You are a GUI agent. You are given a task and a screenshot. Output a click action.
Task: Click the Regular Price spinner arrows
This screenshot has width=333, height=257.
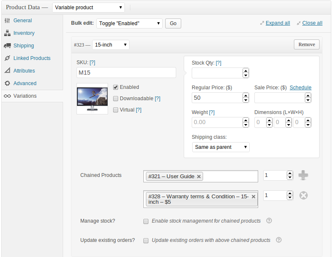(x=246, y=98)
